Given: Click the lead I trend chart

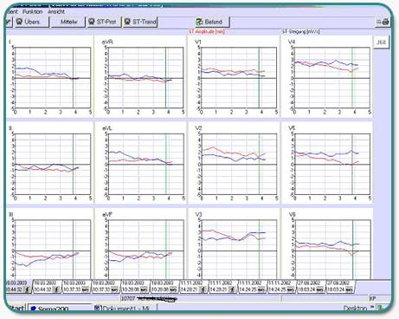Looking at the screenshot, I should pos(53,78).
